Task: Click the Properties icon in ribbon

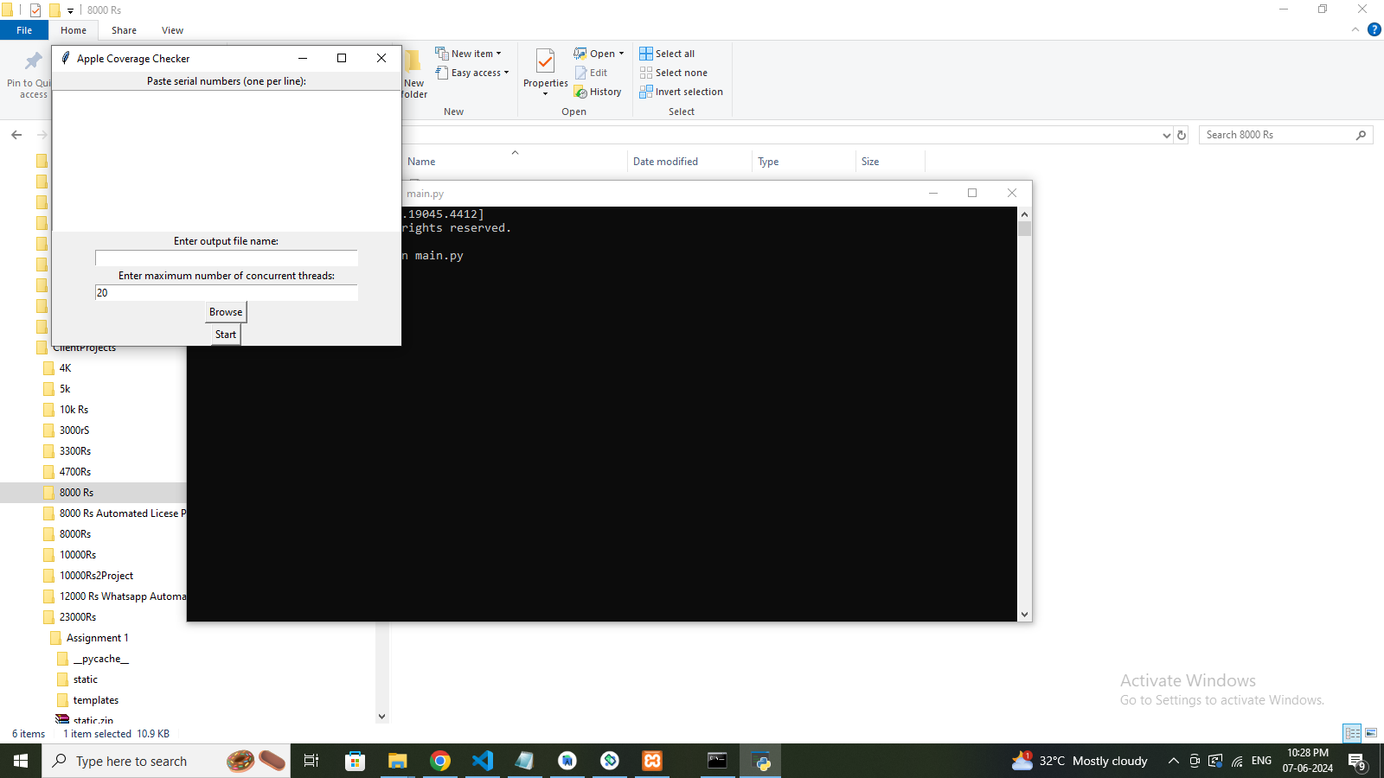Action: (545, 62)
